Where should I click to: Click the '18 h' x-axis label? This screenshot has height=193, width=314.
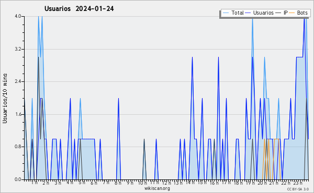238,183
